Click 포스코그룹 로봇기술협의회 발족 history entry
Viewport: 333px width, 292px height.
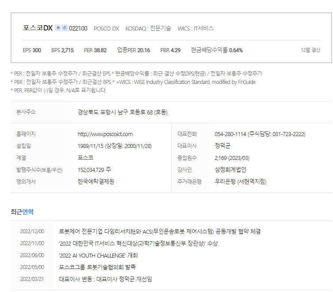(97, 267)
